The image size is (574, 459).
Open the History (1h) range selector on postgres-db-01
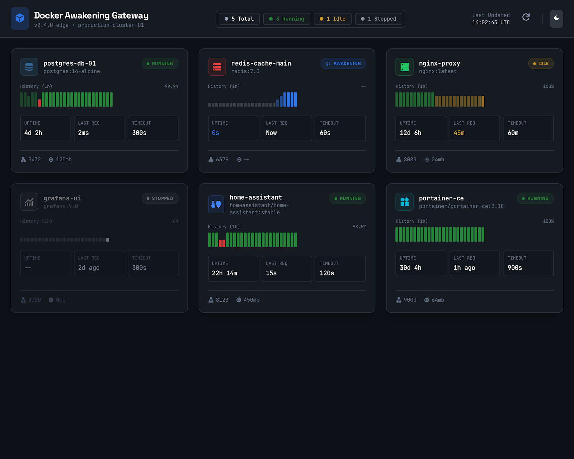[36, 86]
